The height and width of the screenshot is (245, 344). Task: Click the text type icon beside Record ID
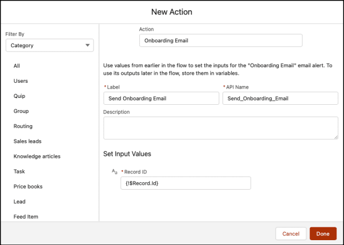114,171
